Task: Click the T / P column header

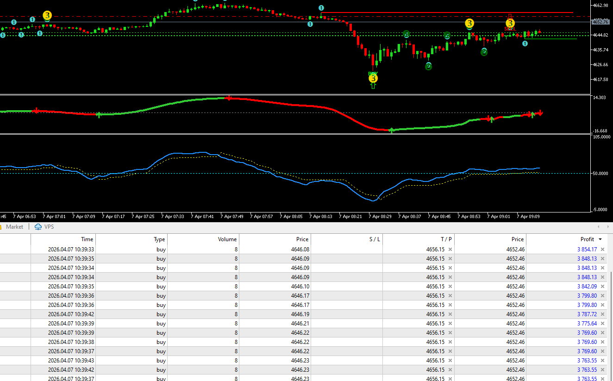Action: pos(446,239)
